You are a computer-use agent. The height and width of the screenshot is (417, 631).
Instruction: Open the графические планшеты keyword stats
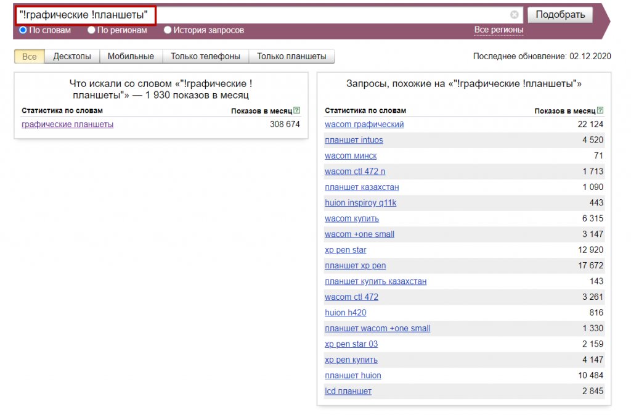pos(68,124)
